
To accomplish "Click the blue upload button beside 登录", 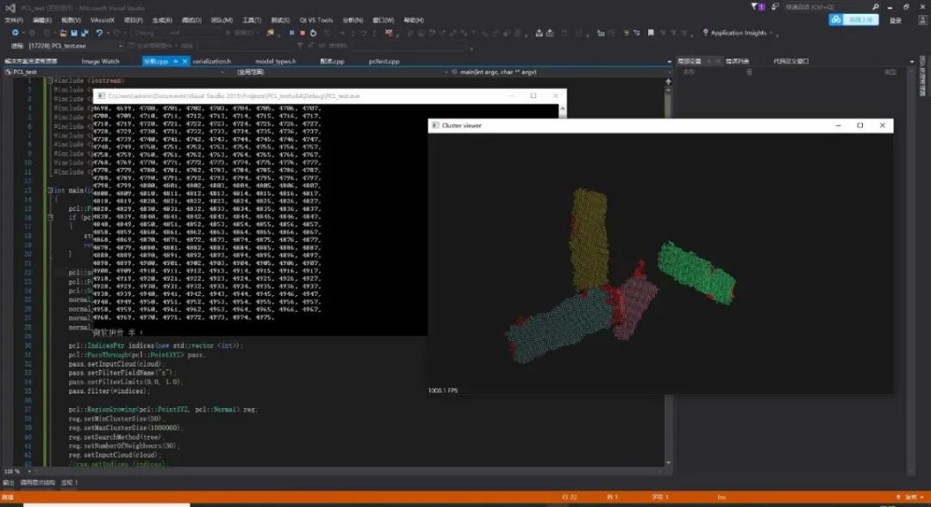I will coord(853,20).
